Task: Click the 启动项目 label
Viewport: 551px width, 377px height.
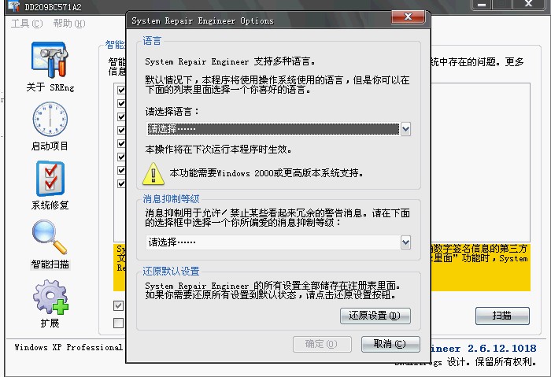Action: (50, 146)
